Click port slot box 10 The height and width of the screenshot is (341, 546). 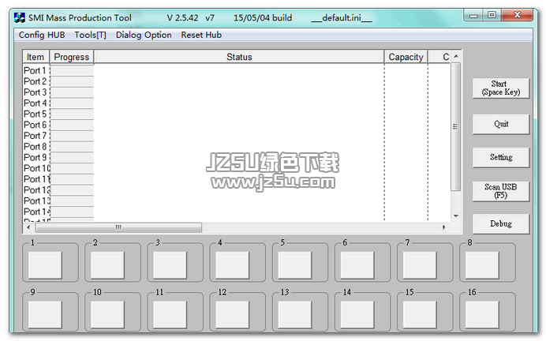point(107,315)
